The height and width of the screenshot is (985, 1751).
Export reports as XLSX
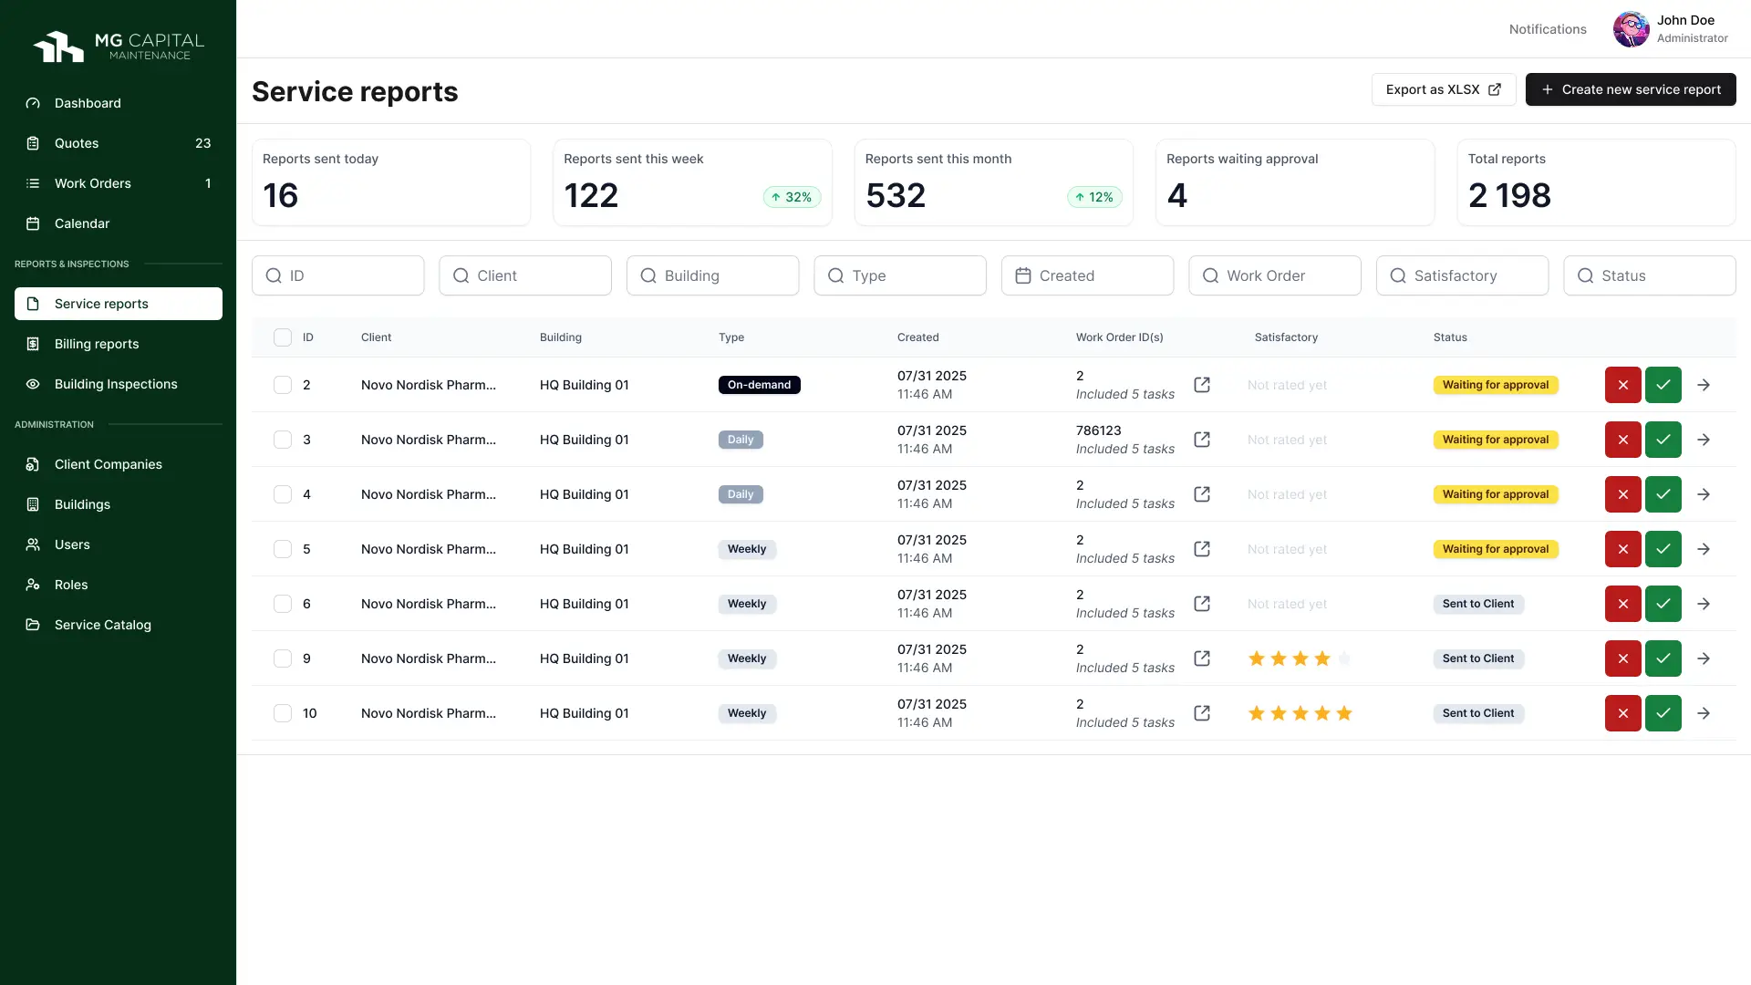tap(1443, 89)
